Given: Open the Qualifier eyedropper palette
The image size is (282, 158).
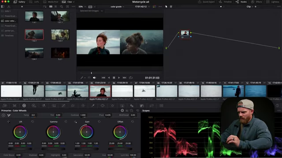Looking at the screenshot, I should 93,106.
